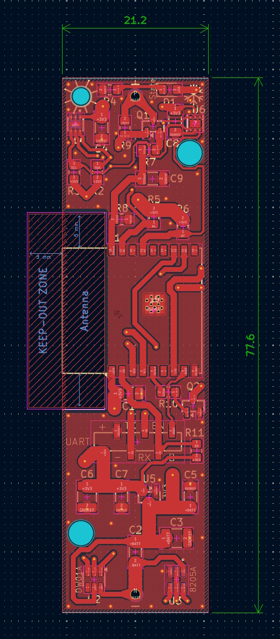The width and height of the screenshot is (280, 639).
Task: Select the RX silkscreen text on UART header
Action: 144,457
